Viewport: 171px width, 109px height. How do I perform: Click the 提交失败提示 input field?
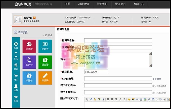click(118, 92)
